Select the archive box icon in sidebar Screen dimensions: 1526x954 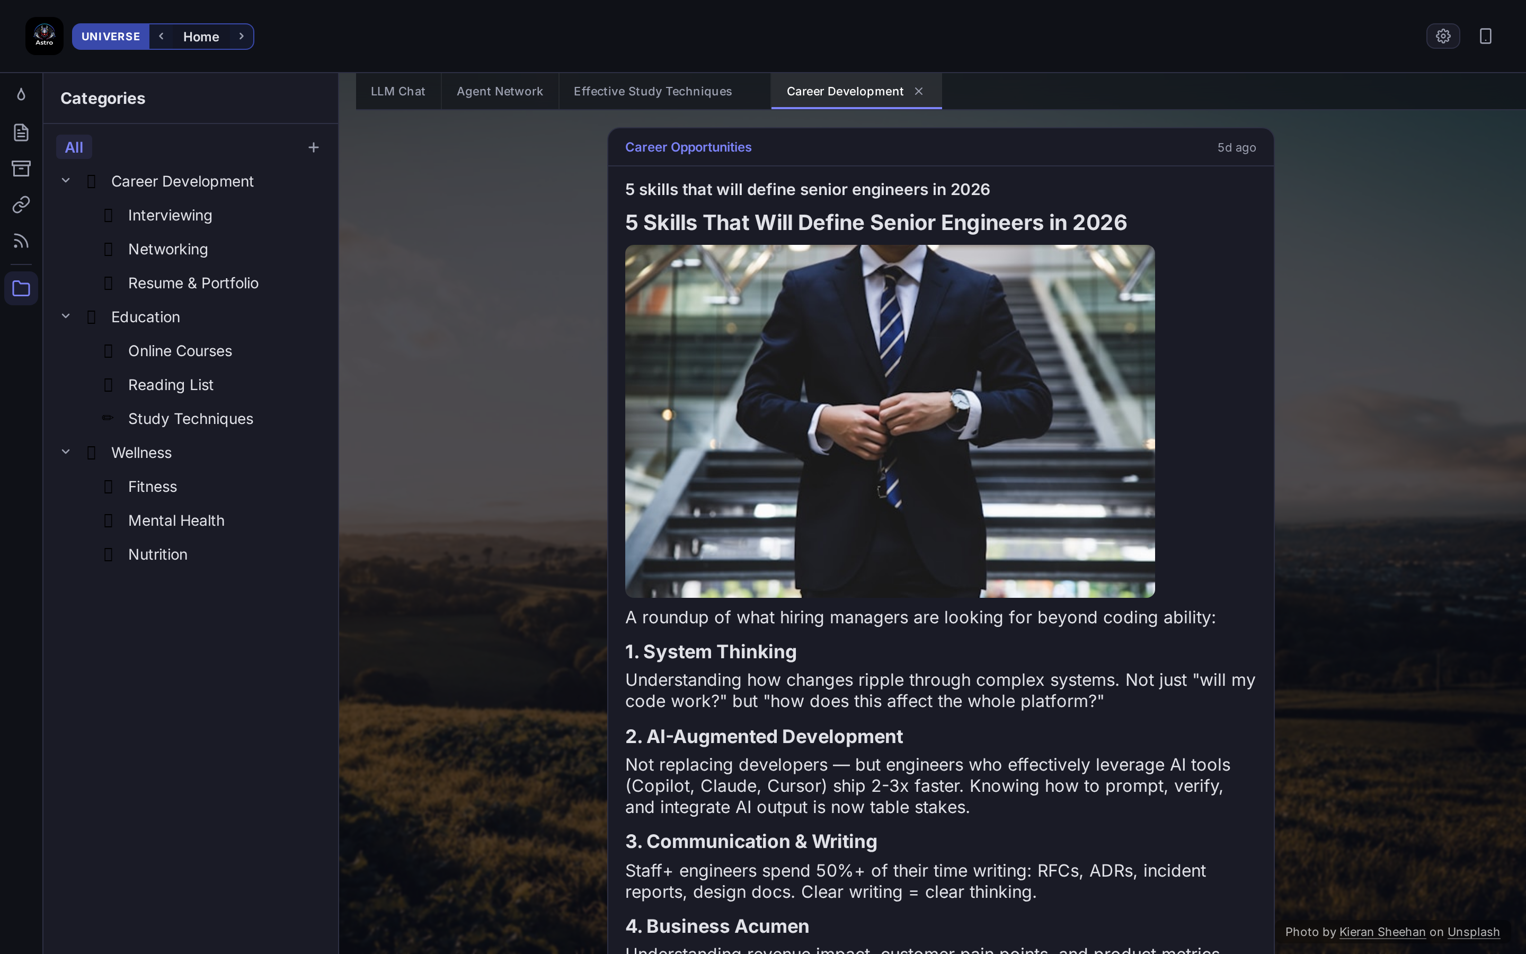(21, 169)
